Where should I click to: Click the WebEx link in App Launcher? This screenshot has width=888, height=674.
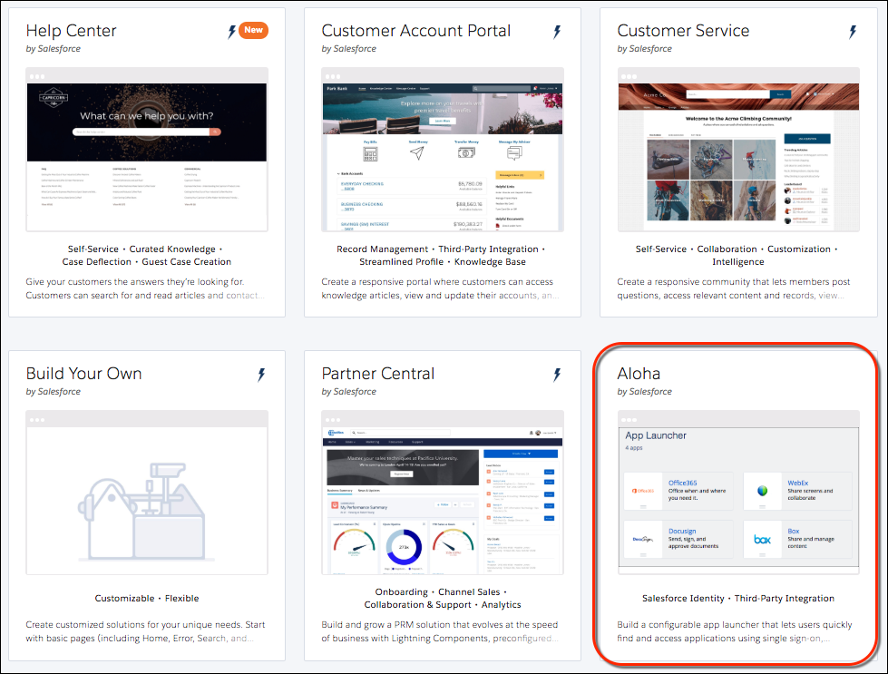point(798,483)
